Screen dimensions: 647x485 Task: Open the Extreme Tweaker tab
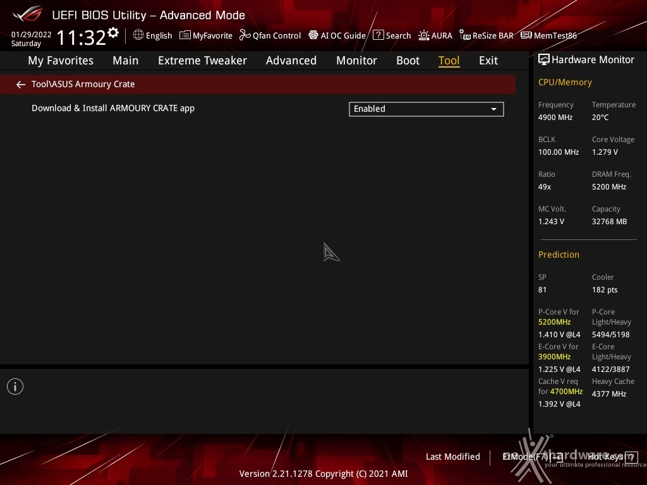click(202, 61)
